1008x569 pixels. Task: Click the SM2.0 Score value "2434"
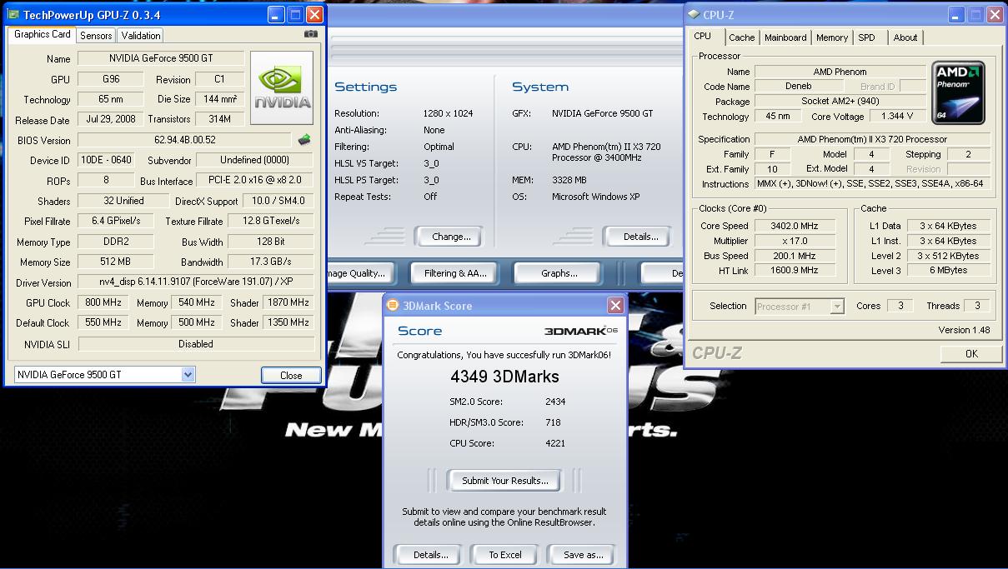coord(555,402)
